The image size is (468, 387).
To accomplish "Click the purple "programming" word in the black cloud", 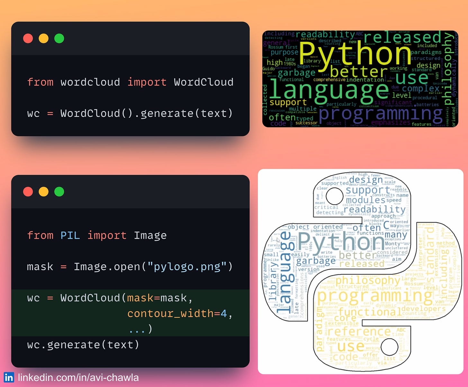I will (x=381, y=114).
